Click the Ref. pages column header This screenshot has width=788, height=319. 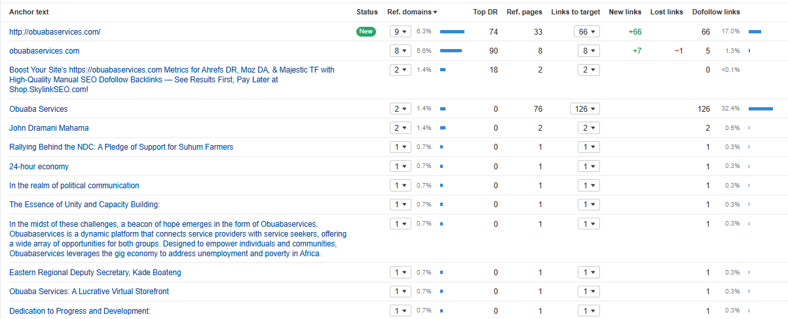coord(524,12)
